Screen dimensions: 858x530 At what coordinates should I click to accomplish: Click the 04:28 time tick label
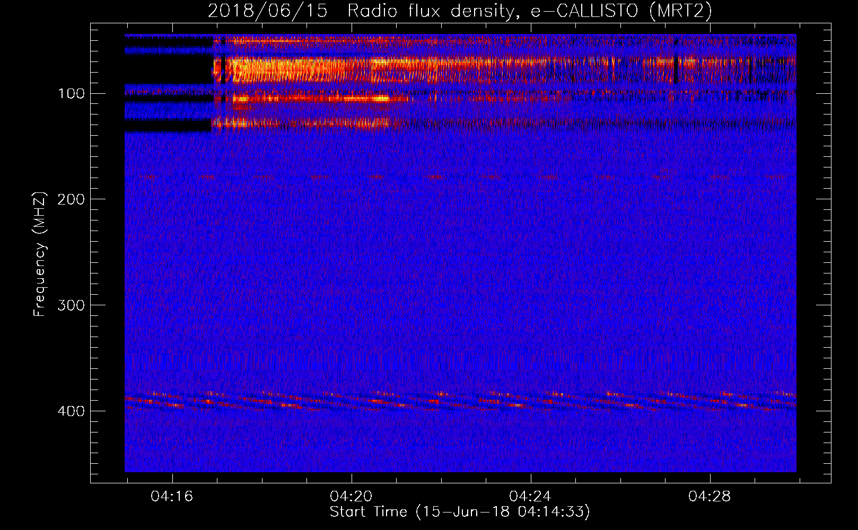click(x=710, y=496)
